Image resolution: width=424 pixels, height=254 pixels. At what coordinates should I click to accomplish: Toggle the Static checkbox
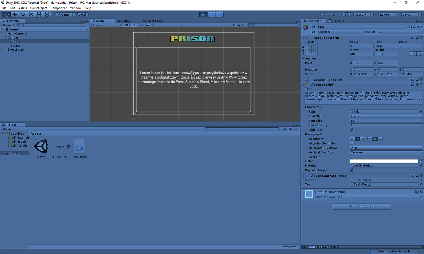[408, 27]
